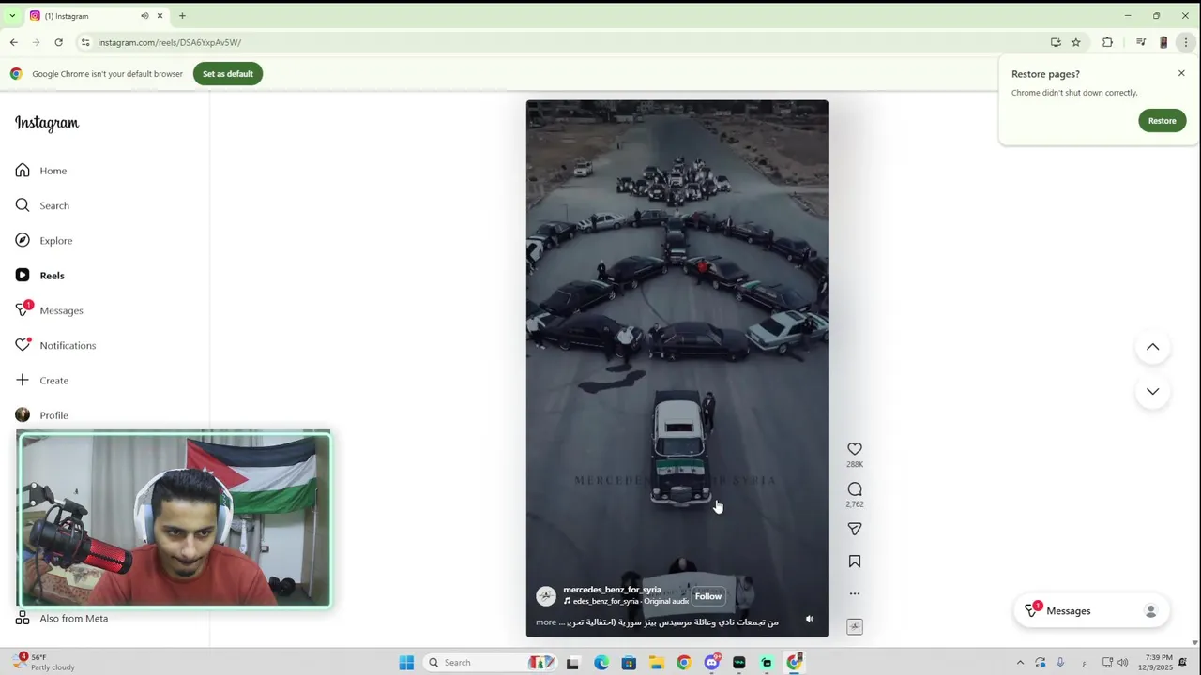This screenshot has height=675, width=1201.
Task: Click the address bar URL field
Action: [x=563, y=42]
